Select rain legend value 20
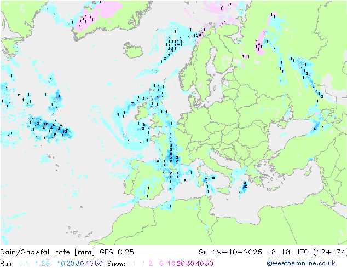The image size is (347, 268). pos(71,264)
